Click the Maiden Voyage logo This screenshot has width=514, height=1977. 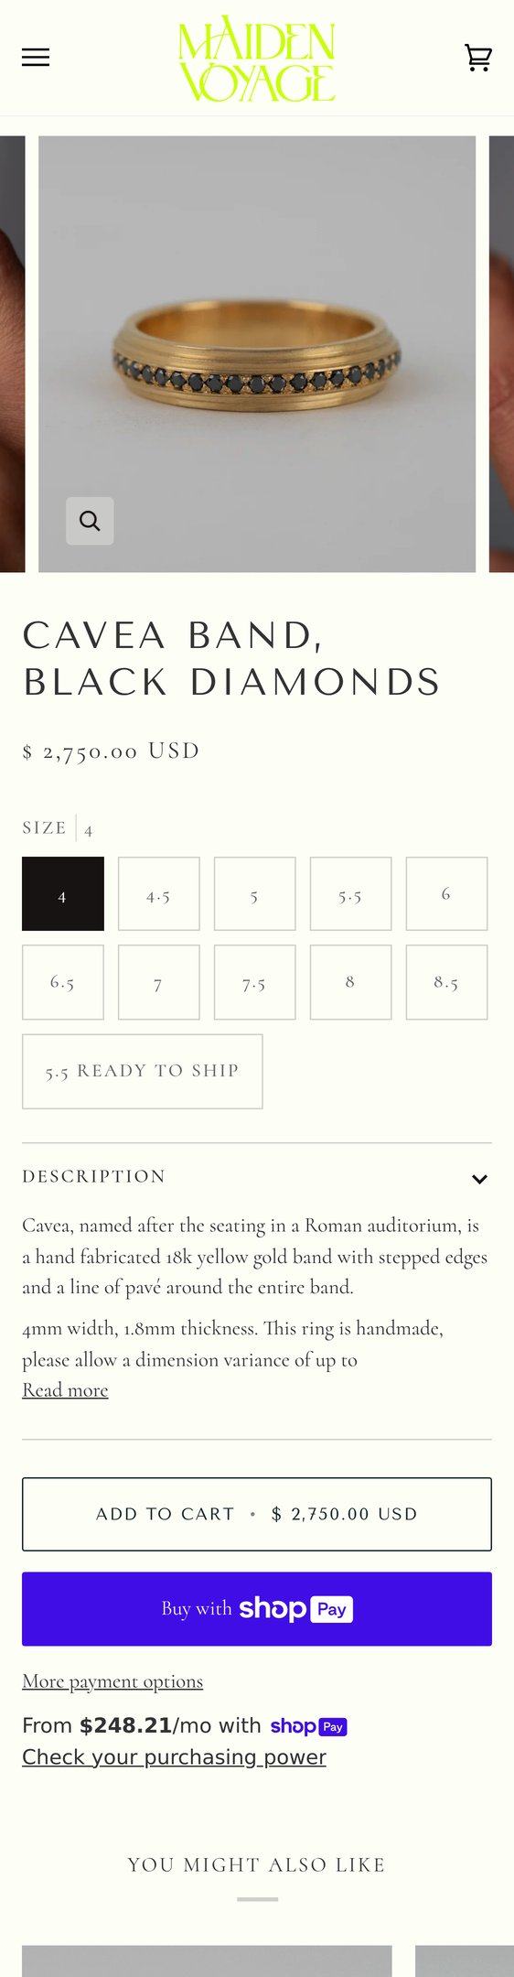click(x=257, y=58)
